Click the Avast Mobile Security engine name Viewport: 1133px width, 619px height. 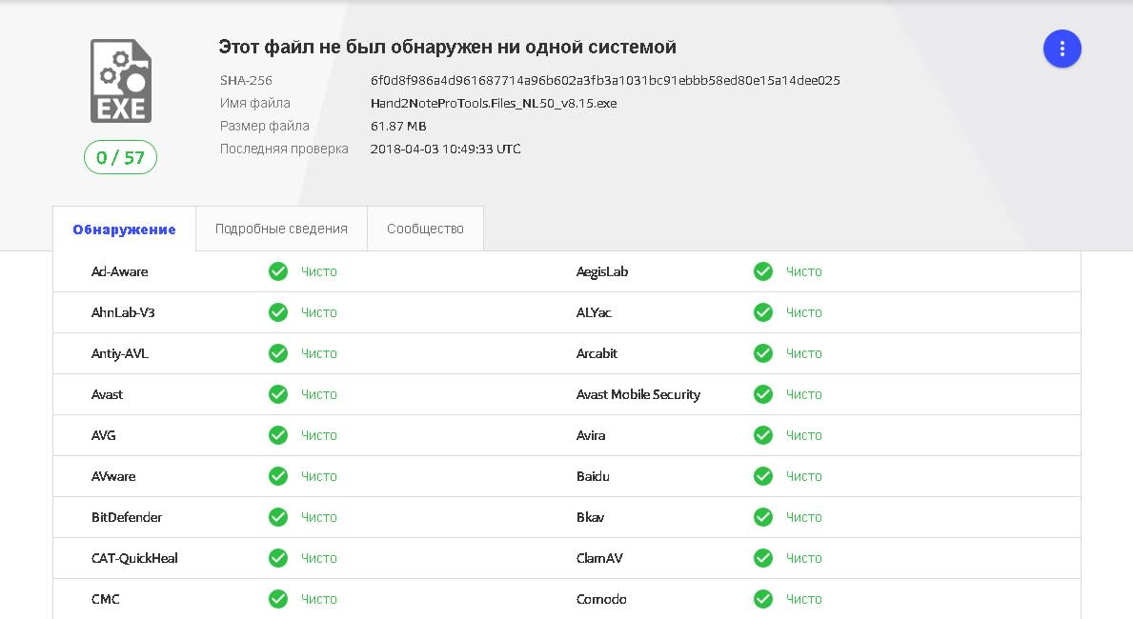[x=638, y=394]
